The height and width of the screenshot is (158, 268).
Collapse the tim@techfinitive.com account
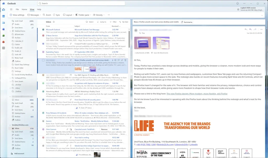[10, 125]
